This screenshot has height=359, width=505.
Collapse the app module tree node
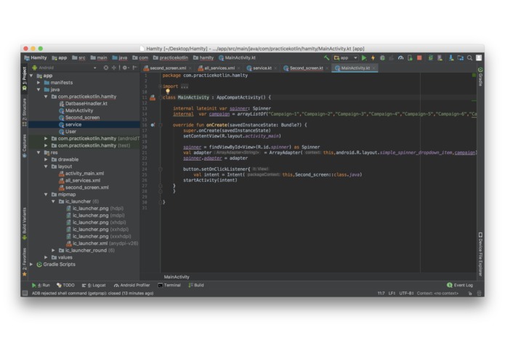[x=31, y=76]
